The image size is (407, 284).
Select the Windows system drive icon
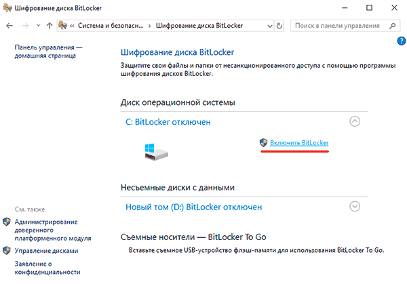156,153
